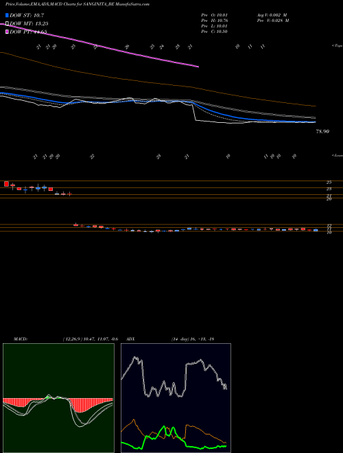Click the 78.90 price label

tap(322, 132)
